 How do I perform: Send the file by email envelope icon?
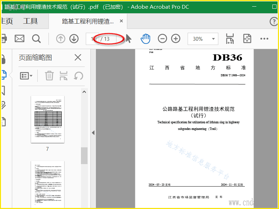(20, 39)
